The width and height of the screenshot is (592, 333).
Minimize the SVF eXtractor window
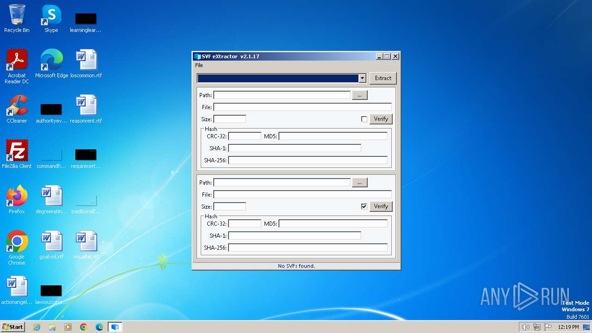(x=379, y=56)
